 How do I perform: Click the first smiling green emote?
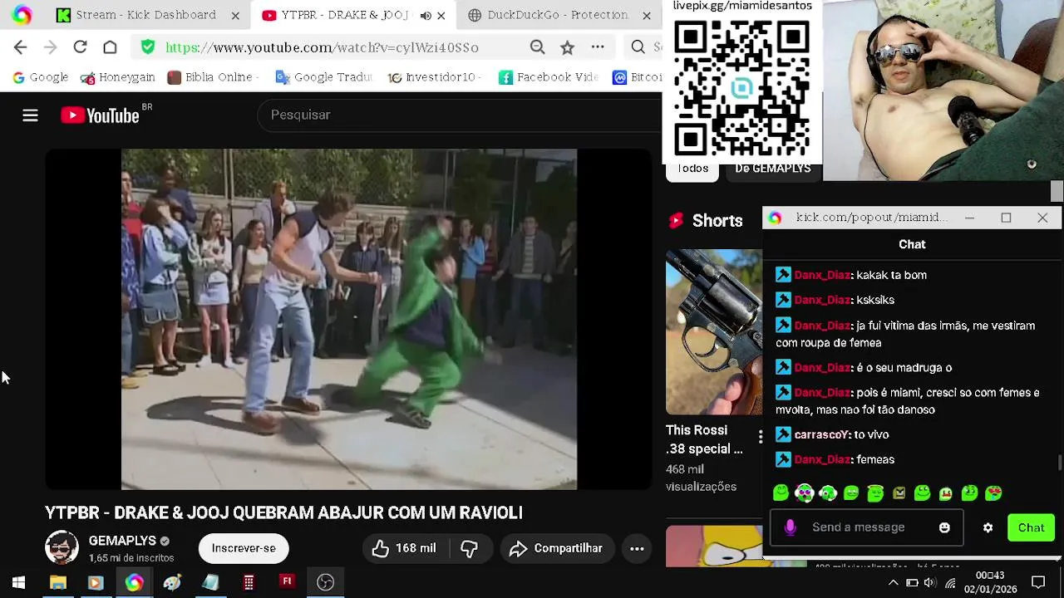tap(781, 493)
